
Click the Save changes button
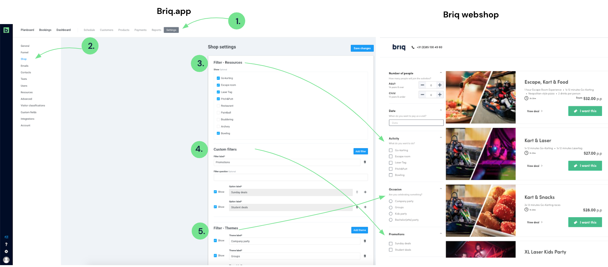(362, 48)
